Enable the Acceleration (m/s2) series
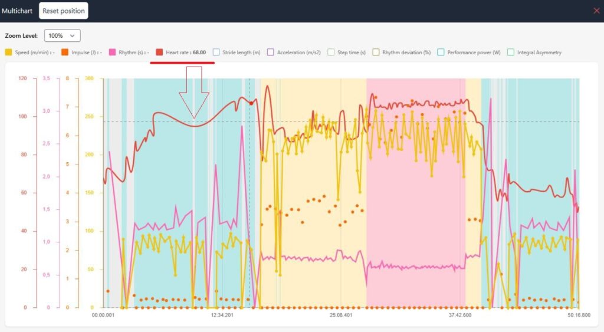Image resolution: width=604 pixels, height=332 pixels. coord(270,52)
